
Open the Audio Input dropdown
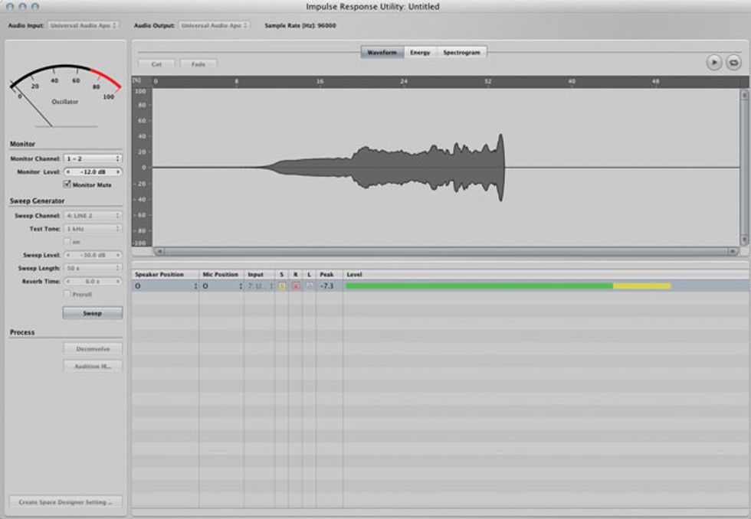pyautogui.click(x=83, y=25)
